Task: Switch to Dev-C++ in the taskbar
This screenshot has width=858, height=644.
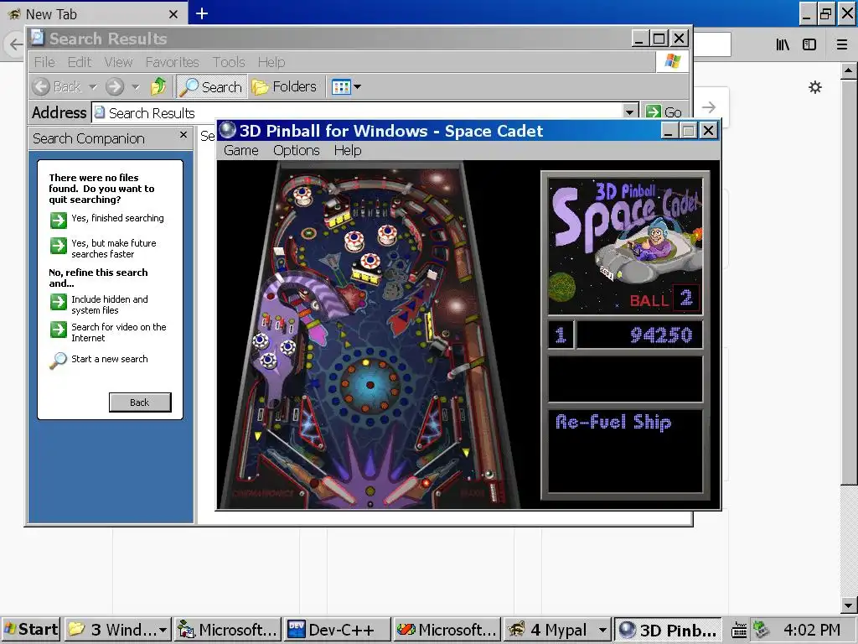Action: [338, 630]
